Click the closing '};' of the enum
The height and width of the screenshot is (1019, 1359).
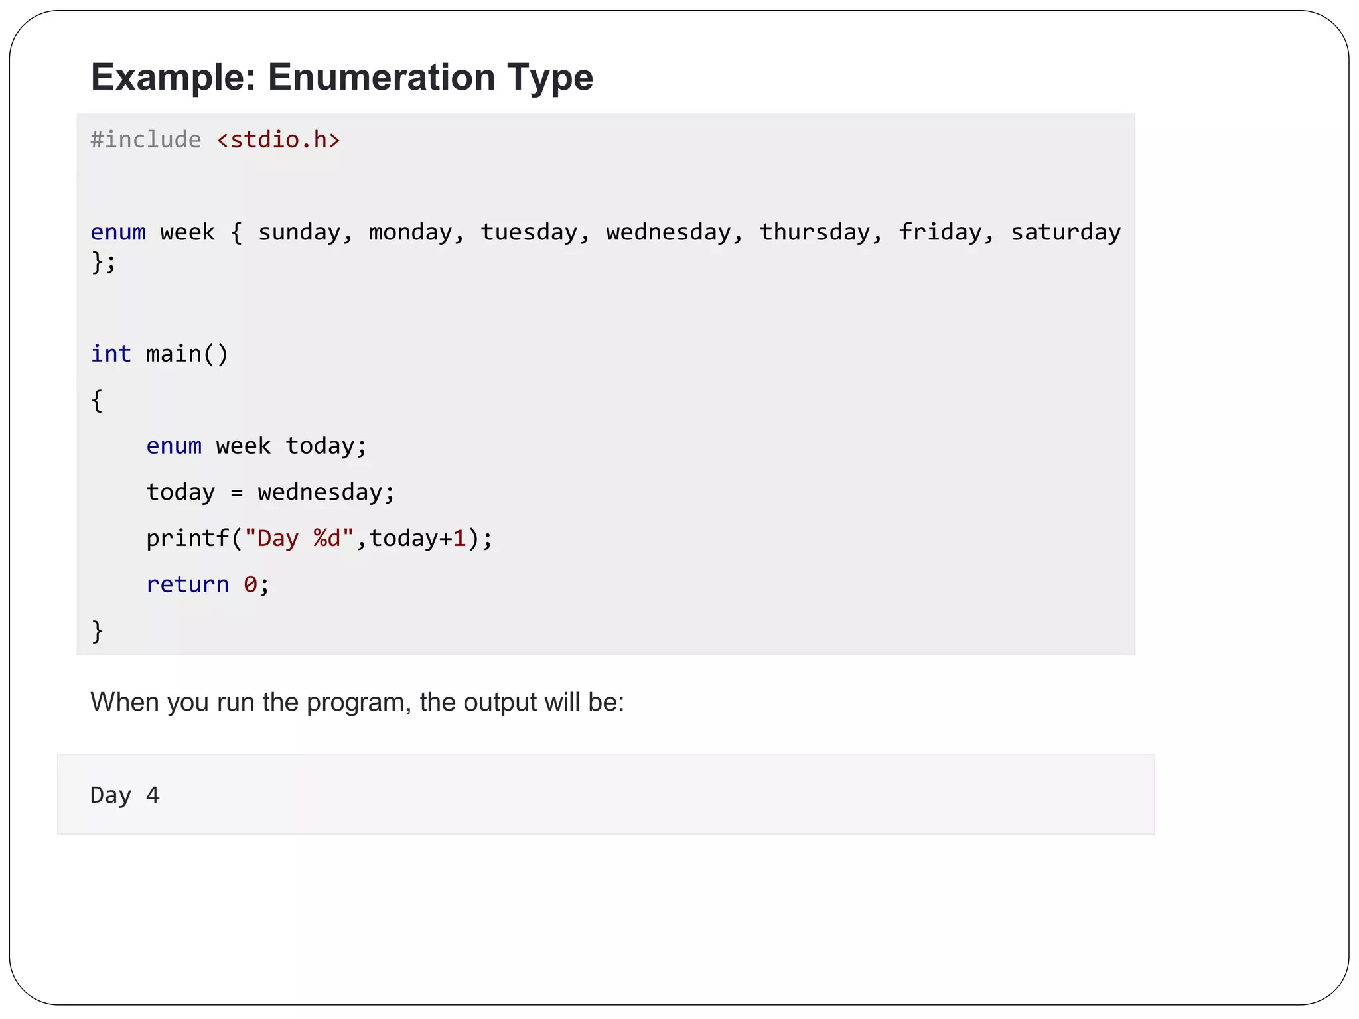[x=104, y=262]
